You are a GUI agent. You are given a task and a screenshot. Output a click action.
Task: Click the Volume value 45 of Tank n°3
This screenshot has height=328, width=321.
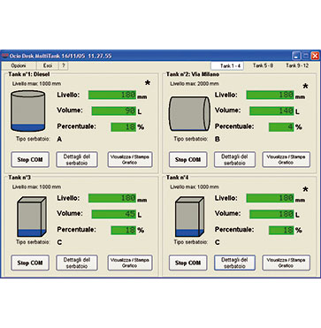pyautogui.click(x=114, y=214)
